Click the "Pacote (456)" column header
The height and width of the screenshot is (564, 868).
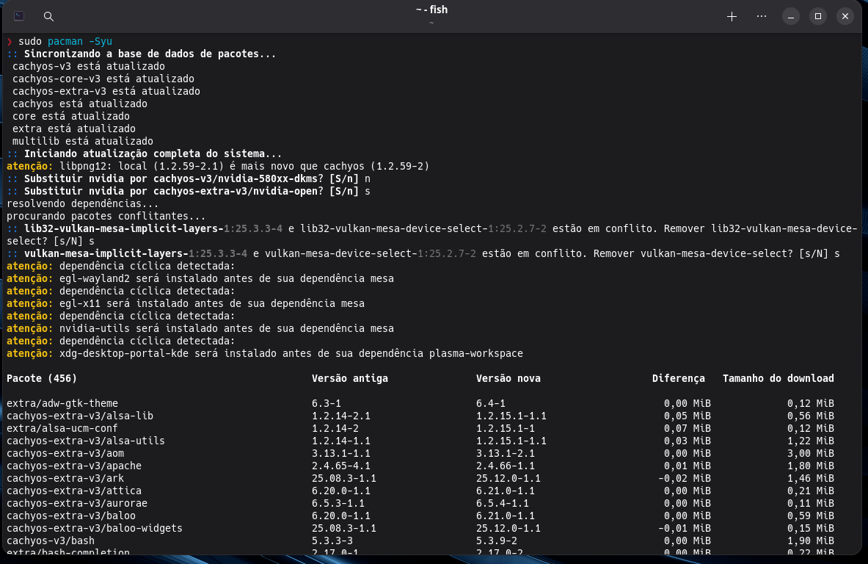pos(42,378)
